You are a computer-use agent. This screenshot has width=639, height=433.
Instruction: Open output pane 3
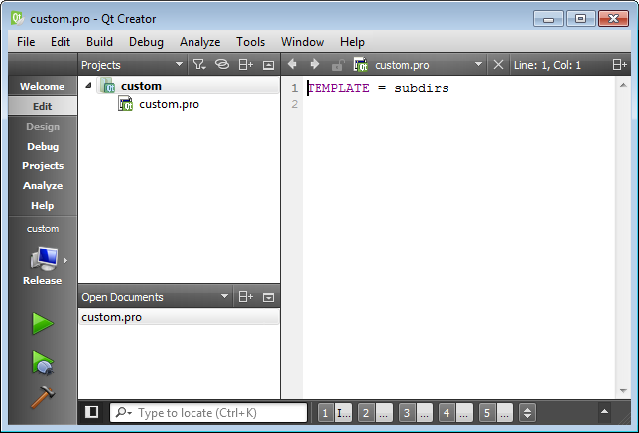[416, 413]
